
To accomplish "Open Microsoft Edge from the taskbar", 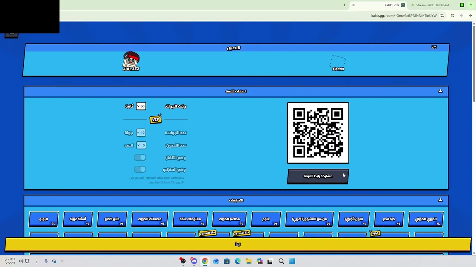I will click(x=238, y=261).
